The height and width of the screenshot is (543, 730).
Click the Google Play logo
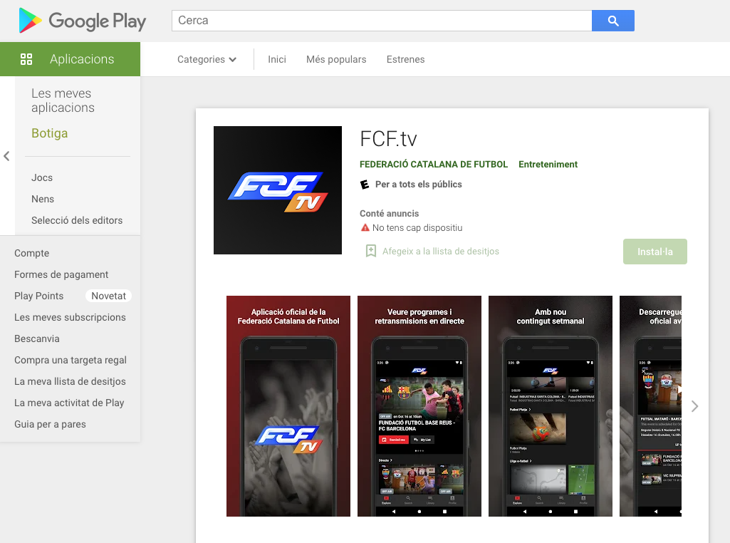coord(82,21)
